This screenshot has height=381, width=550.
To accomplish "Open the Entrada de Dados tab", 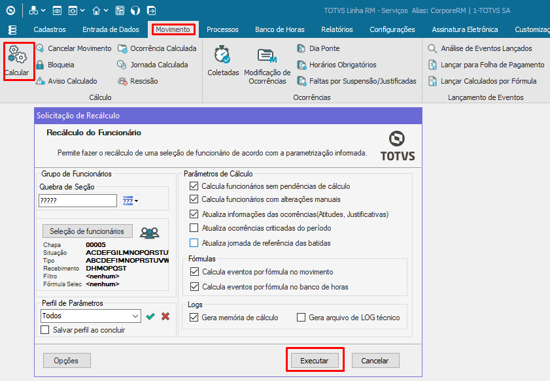I will click(x=111, y=29).
